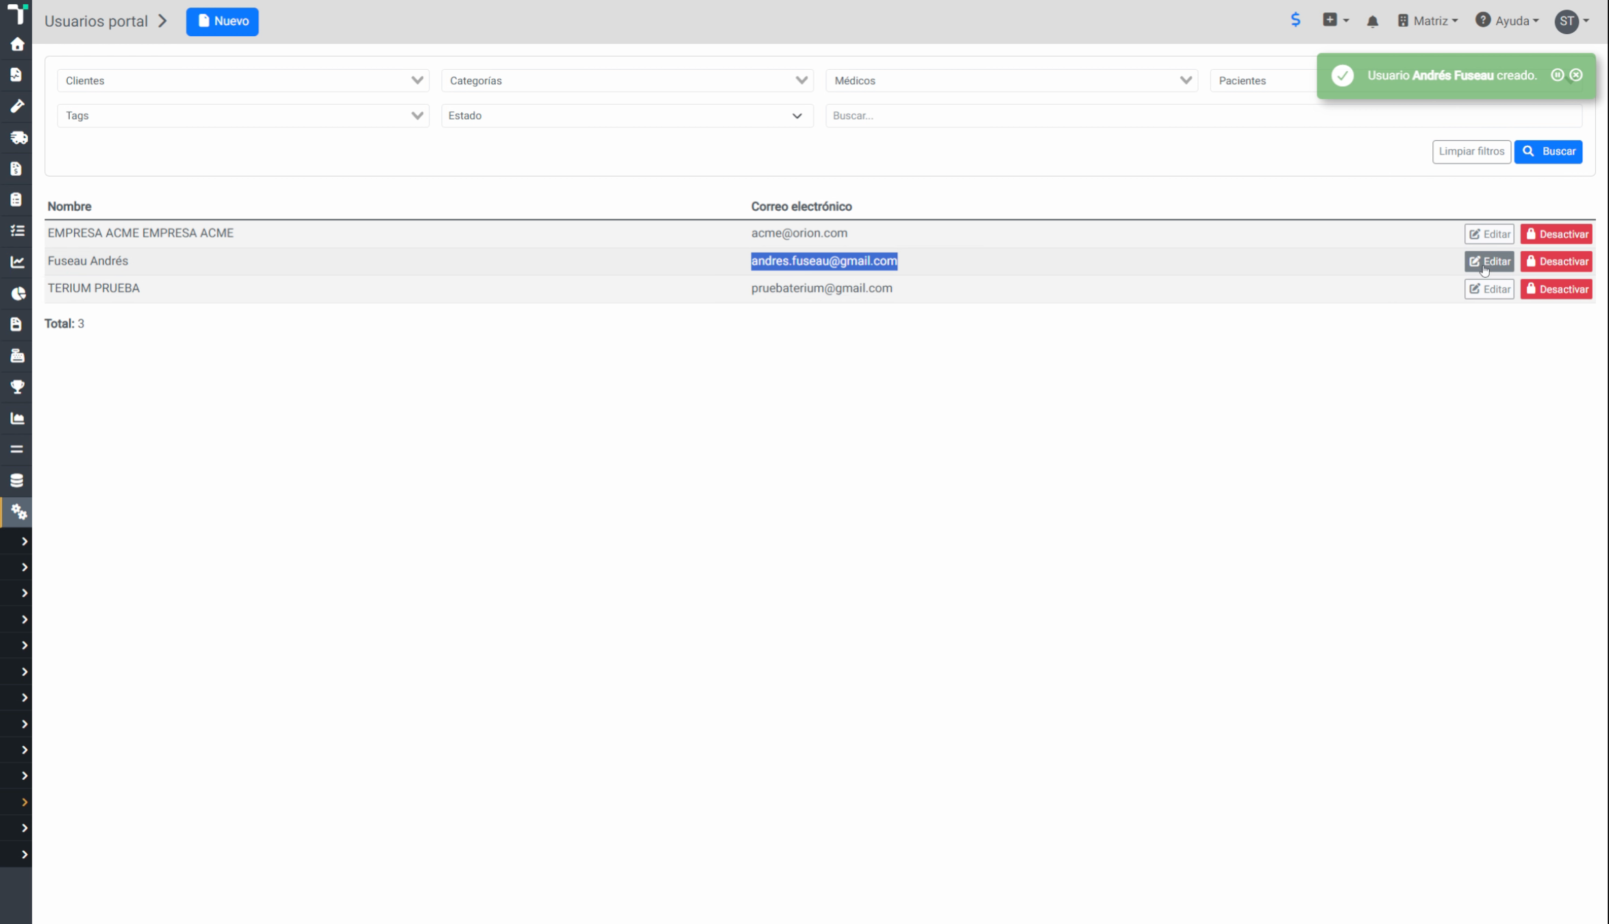
Task: Deactivate the Fuseau Andrés user
Action: coord(1556,261)
